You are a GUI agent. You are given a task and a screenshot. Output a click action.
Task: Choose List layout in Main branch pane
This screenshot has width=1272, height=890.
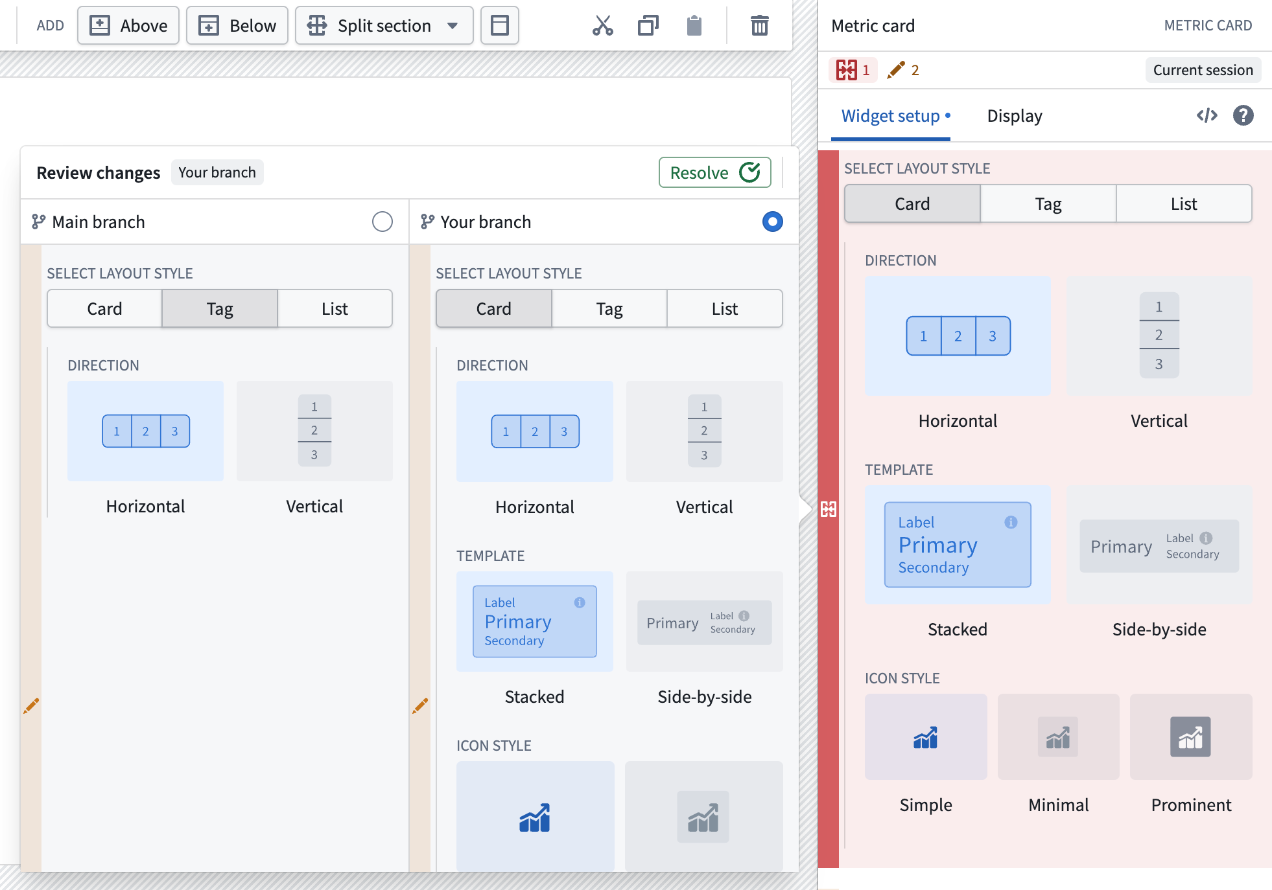(x=335, y=308)
